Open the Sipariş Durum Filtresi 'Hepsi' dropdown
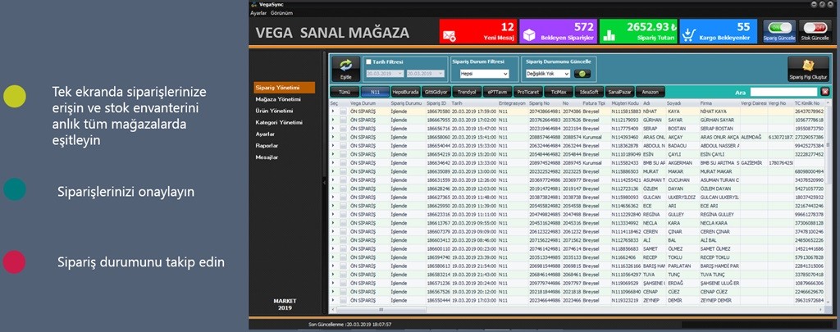Image resolution: width=840 pixels, height=332 pixels. point(484,74)
